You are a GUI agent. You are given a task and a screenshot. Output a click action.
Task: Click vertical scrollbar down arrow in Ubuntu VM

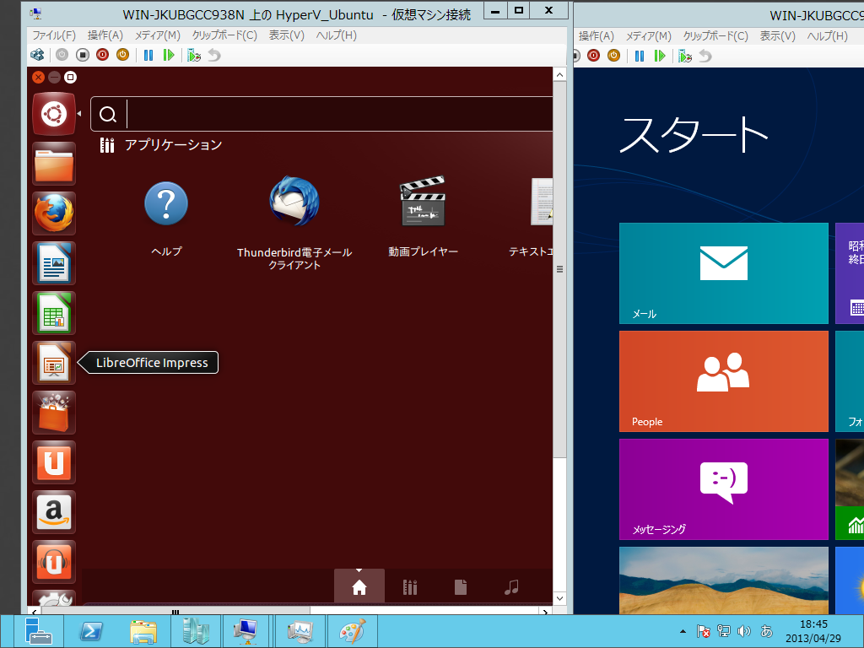click(560, 598)
